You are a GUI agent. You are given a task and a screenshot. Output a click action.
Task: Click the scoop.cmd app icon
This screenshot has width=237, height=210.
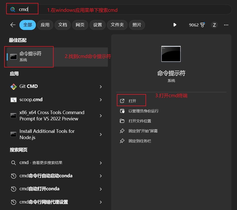(14, 99)
